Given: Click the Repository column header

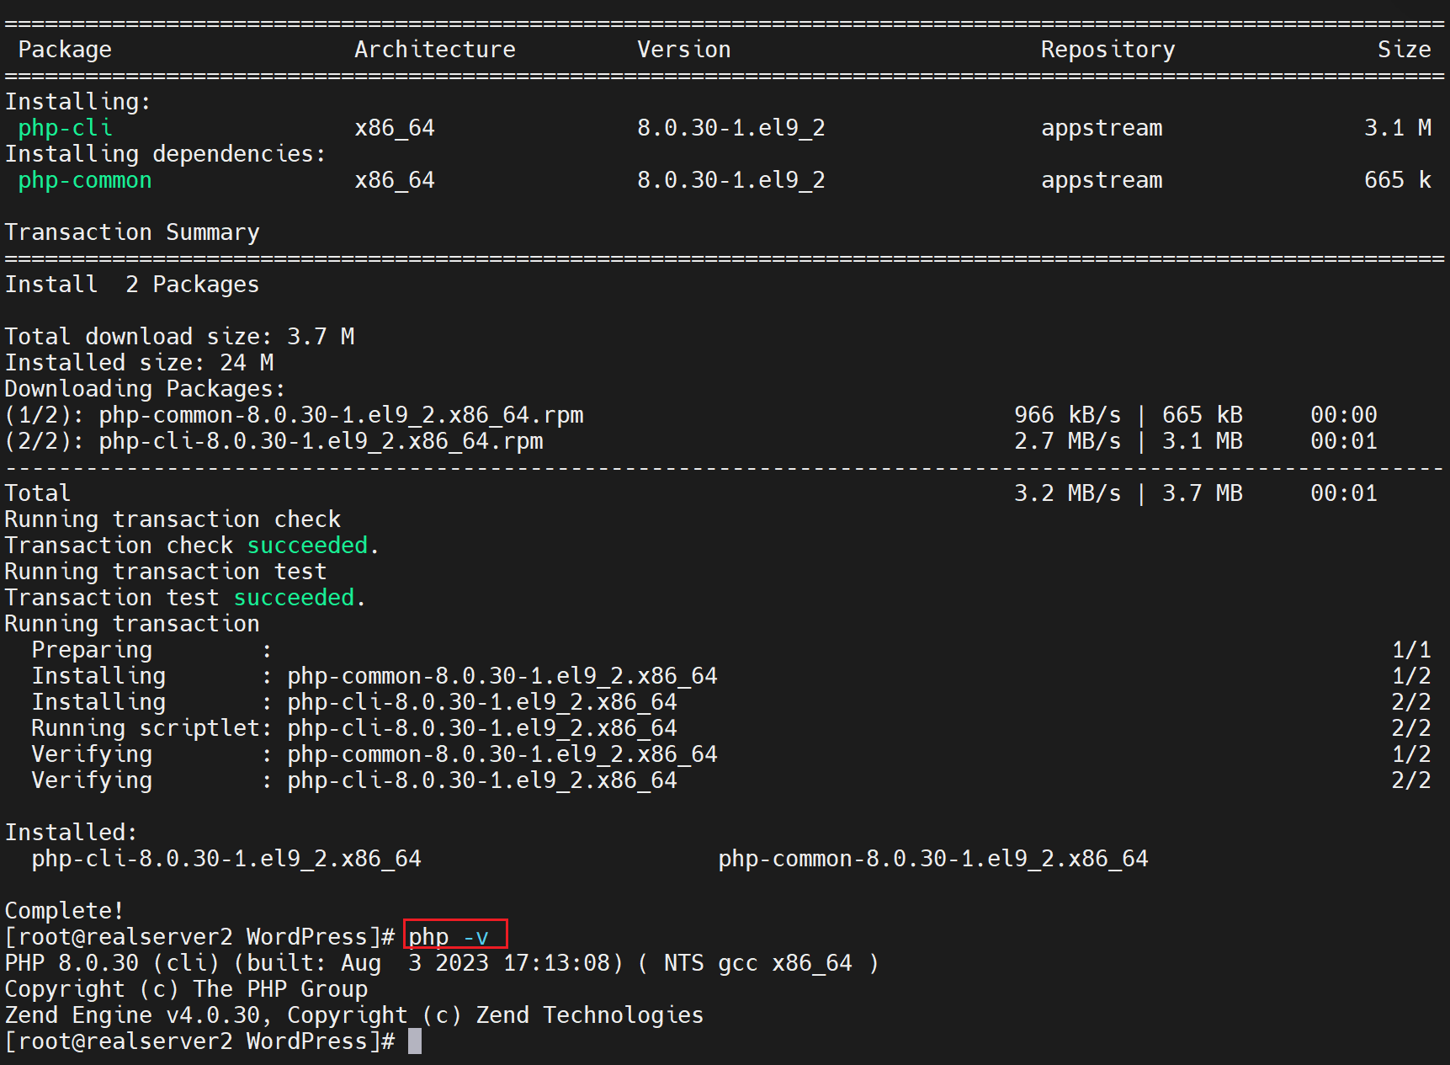Looking at the screenshot, I should 1107,50.
